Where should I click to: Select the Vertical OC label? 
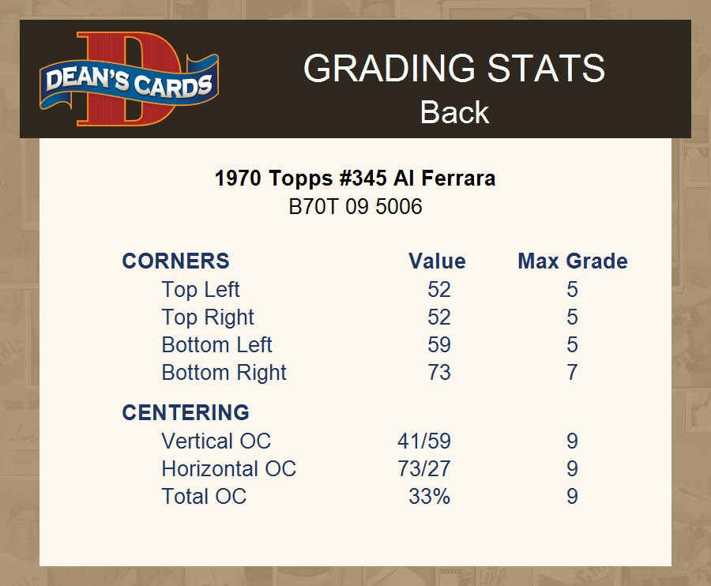(x=216, y=441)
